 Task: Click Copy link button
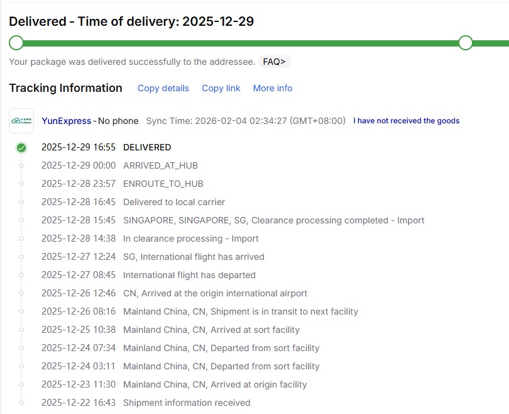click(x=221, y=88)
